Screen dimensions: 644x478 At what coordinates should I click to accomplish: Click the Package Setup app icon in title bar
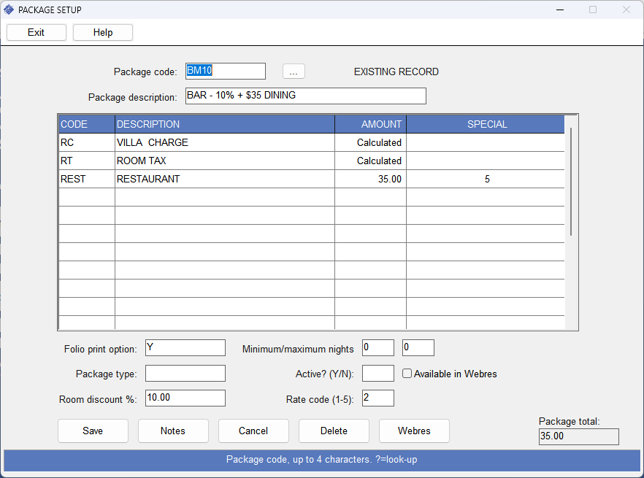[9, 10]
